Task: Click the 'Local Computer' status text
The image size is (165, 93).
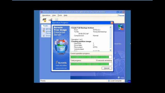Action: click(116, 81)
